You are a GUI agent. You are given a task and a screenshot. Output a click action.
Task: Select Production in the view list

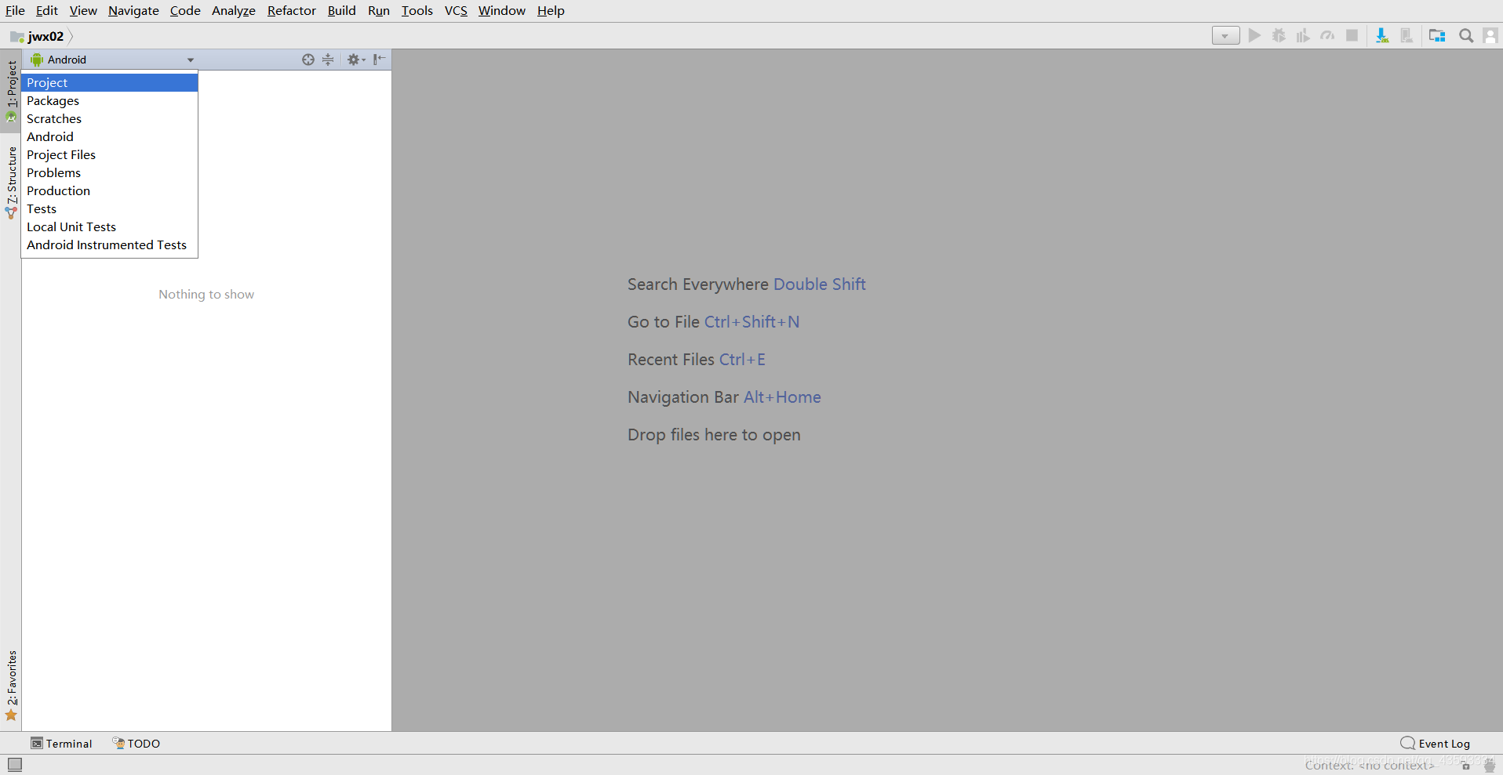point(110,190)
